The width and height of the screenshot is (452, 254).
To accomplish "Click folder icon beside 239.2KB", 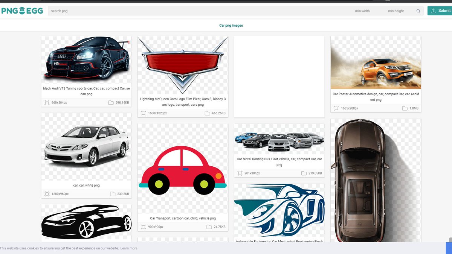I will [113, 194].
